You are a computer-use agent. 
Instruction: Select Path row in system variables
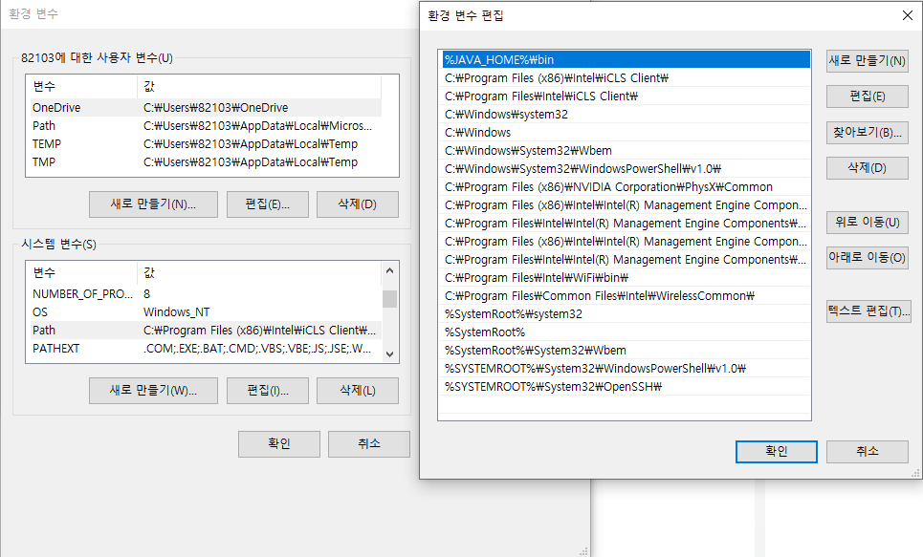click(x=205, y=331)
